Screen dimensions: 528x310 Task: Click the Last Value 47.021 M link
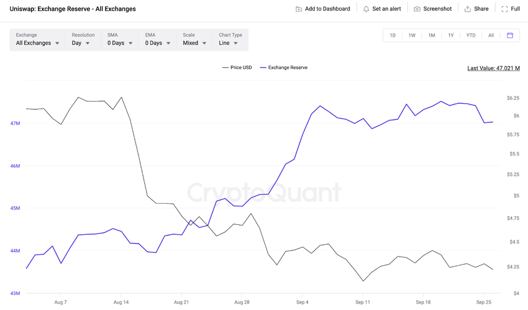point(493,68)
